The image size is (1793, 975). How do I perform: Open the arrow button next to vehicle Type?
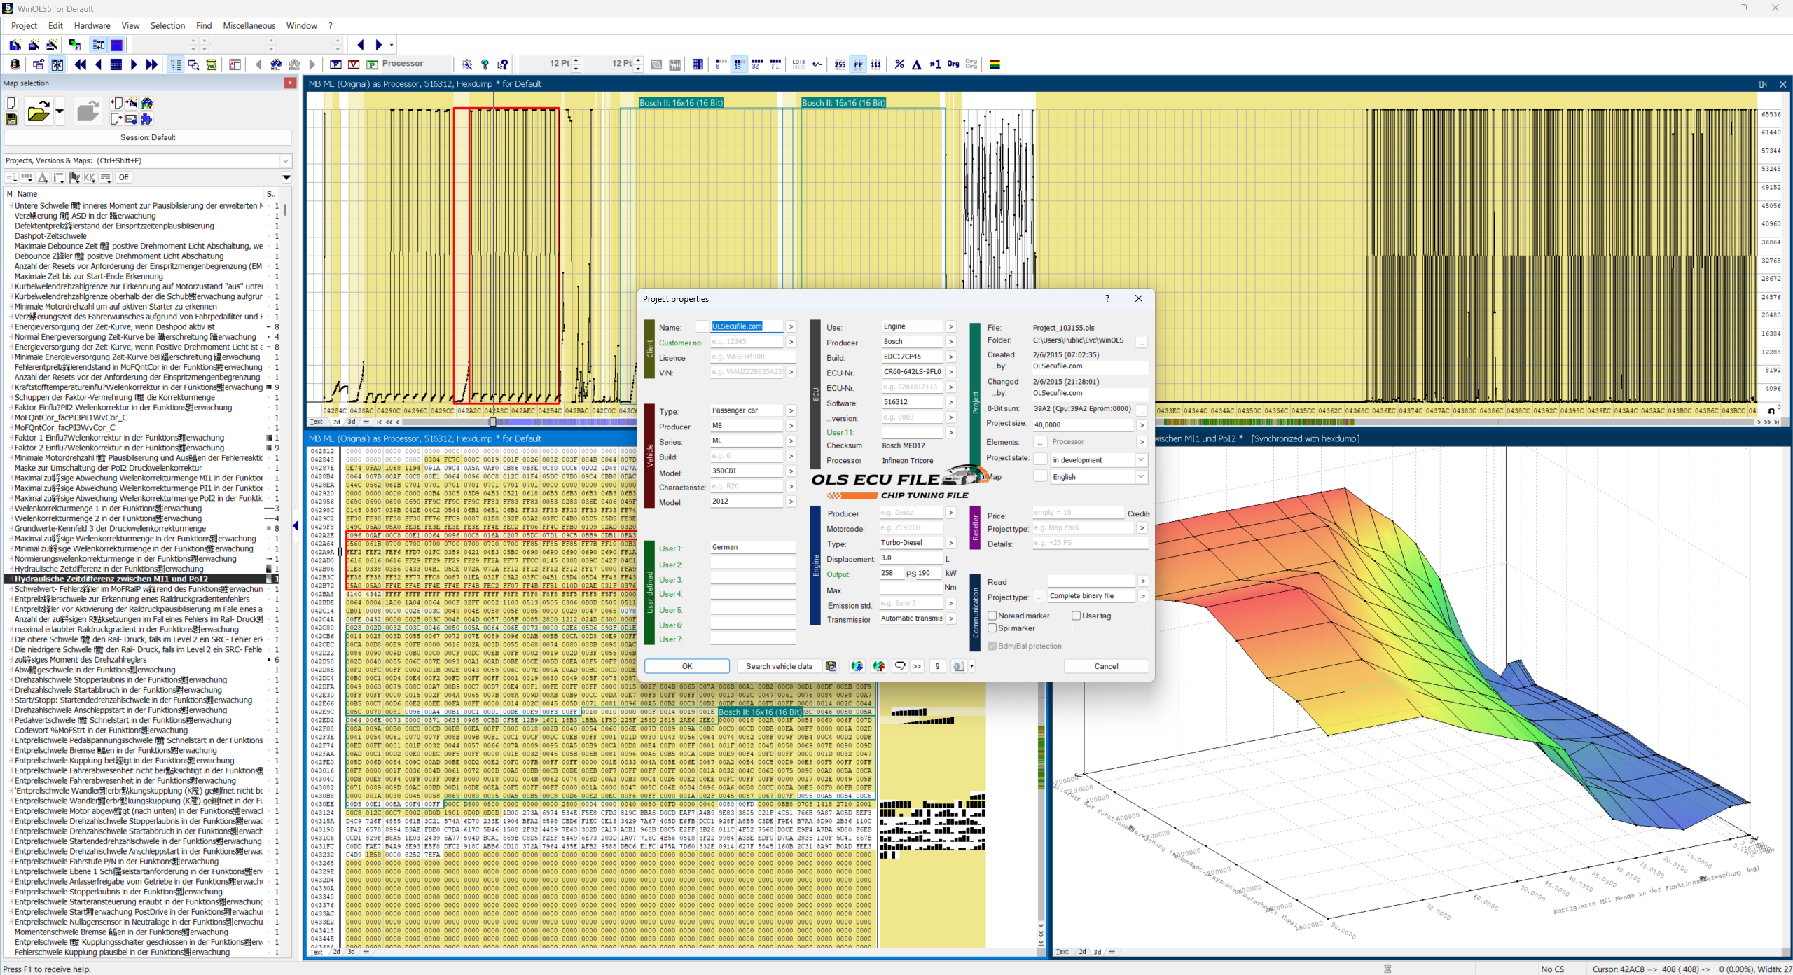(791, 410)
